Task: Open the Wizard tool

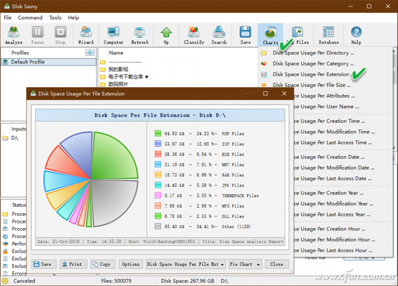Action: click(x=86, y=35)
